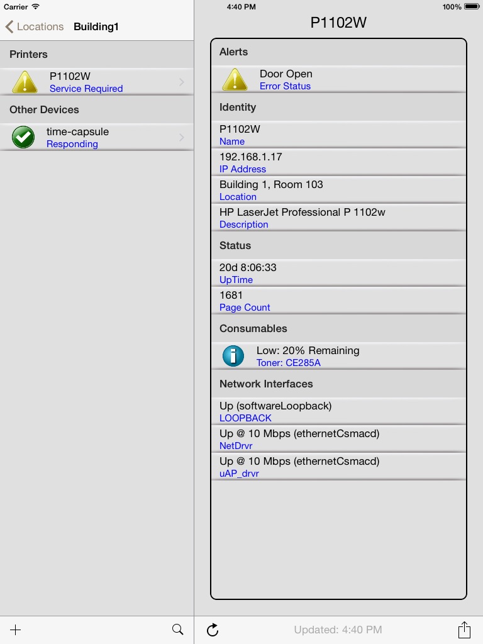483x644 pixels.
Task: Tap the add (+) icon in the bottom toolbar
Action: point(15,630)
